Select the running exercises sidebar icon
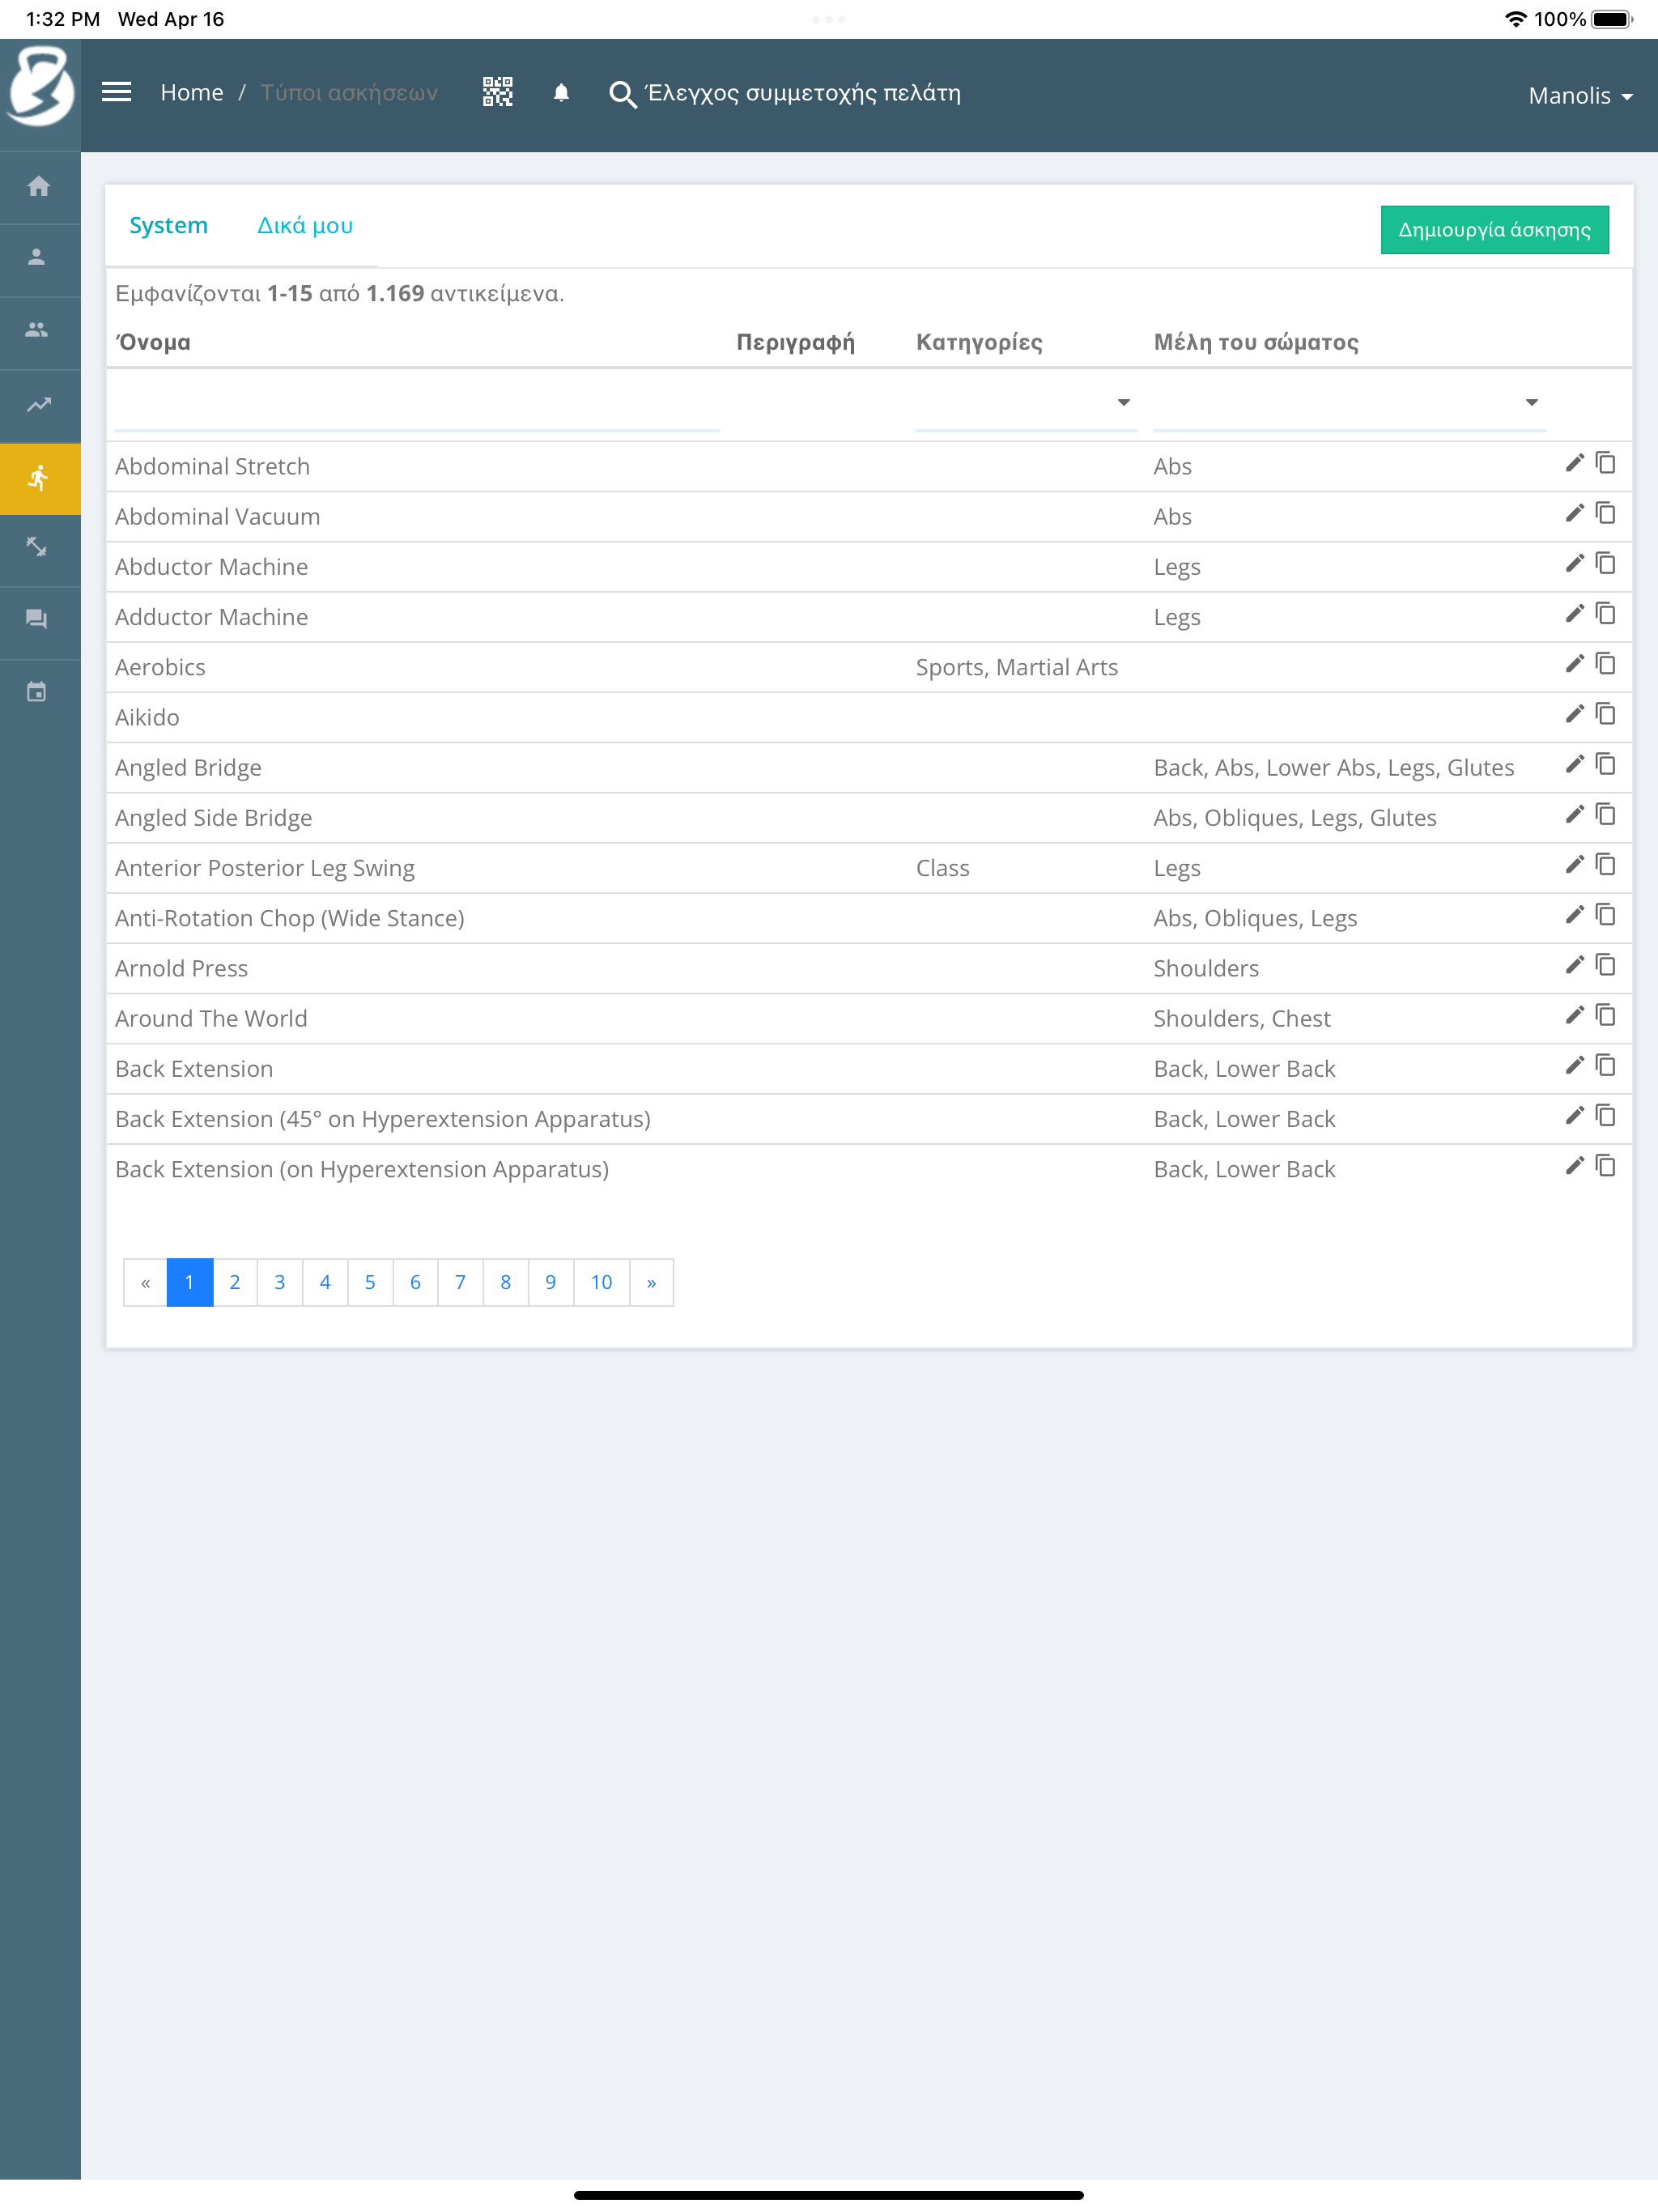The width and height of the screenshot is (1658, 2212). click(x=39, y=478)
